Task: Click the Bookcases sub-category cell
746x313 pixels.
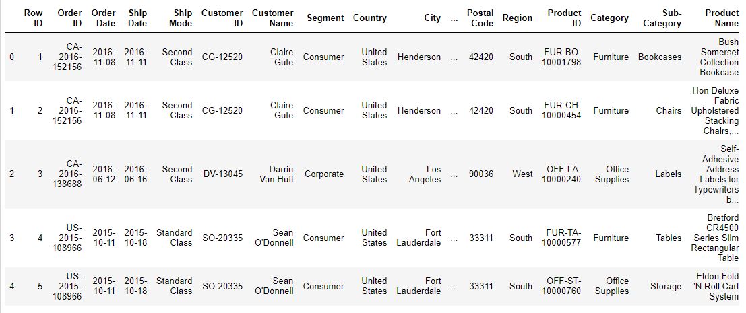Action: click(660, 57)
